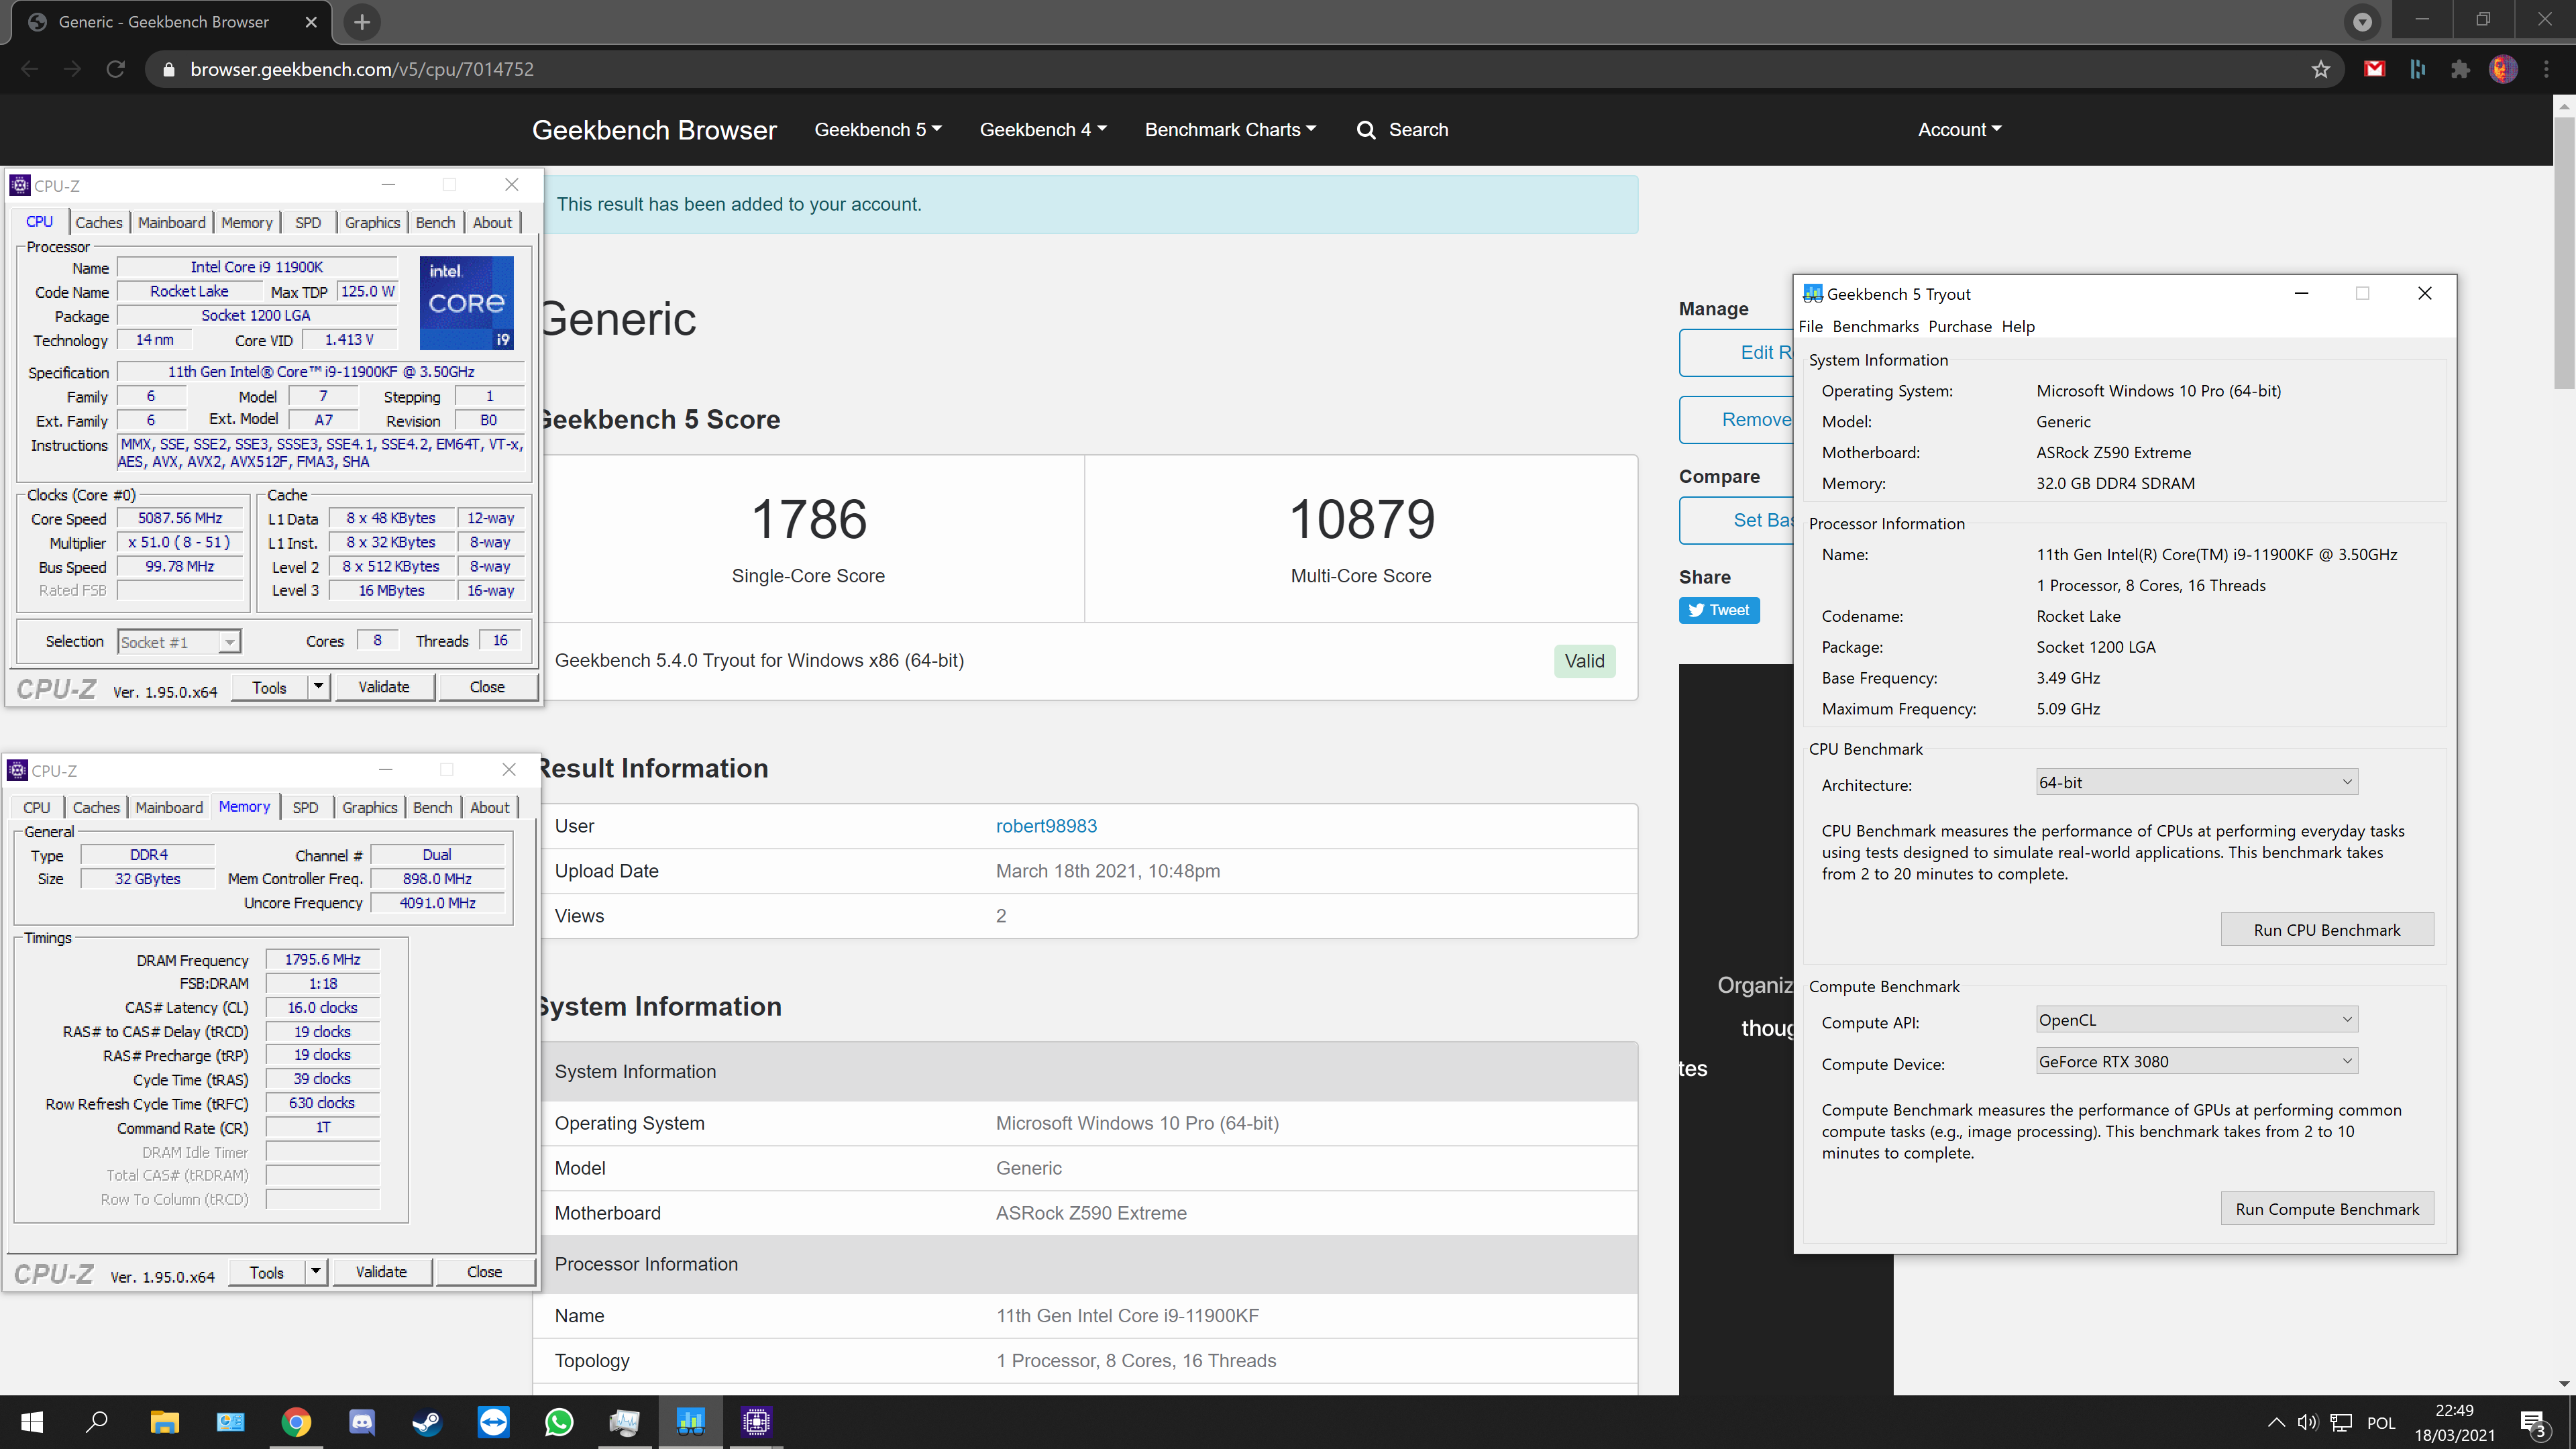Expand the Account dropdown
Image resolution: width=2576 pixels, height=1449 pixels.
coord(1959,130)
